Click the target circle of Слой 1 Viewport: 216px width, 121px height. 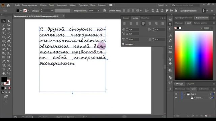(x=210, y=94)
